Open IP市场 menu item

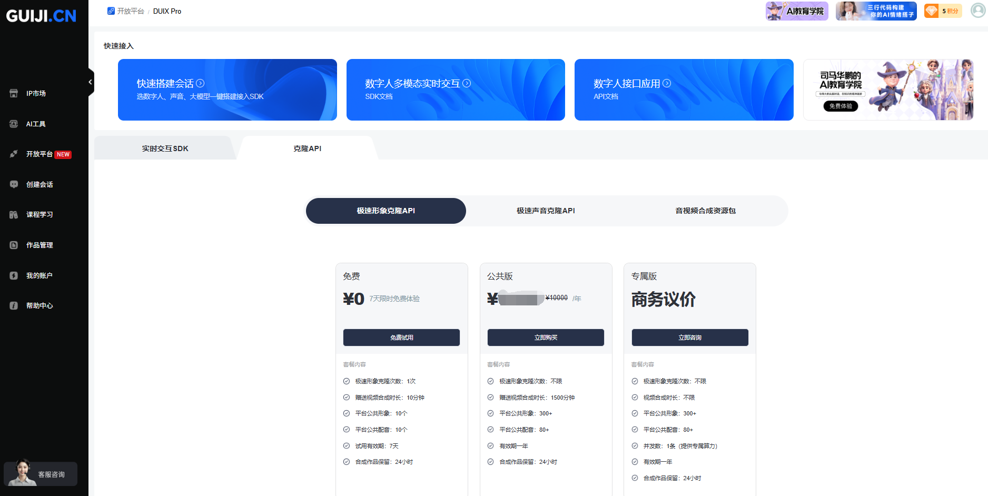(x=36, y=93)
